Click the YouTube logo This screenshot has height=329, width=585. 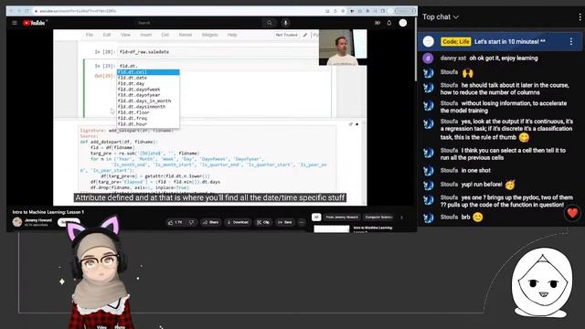tap(34, 23)
